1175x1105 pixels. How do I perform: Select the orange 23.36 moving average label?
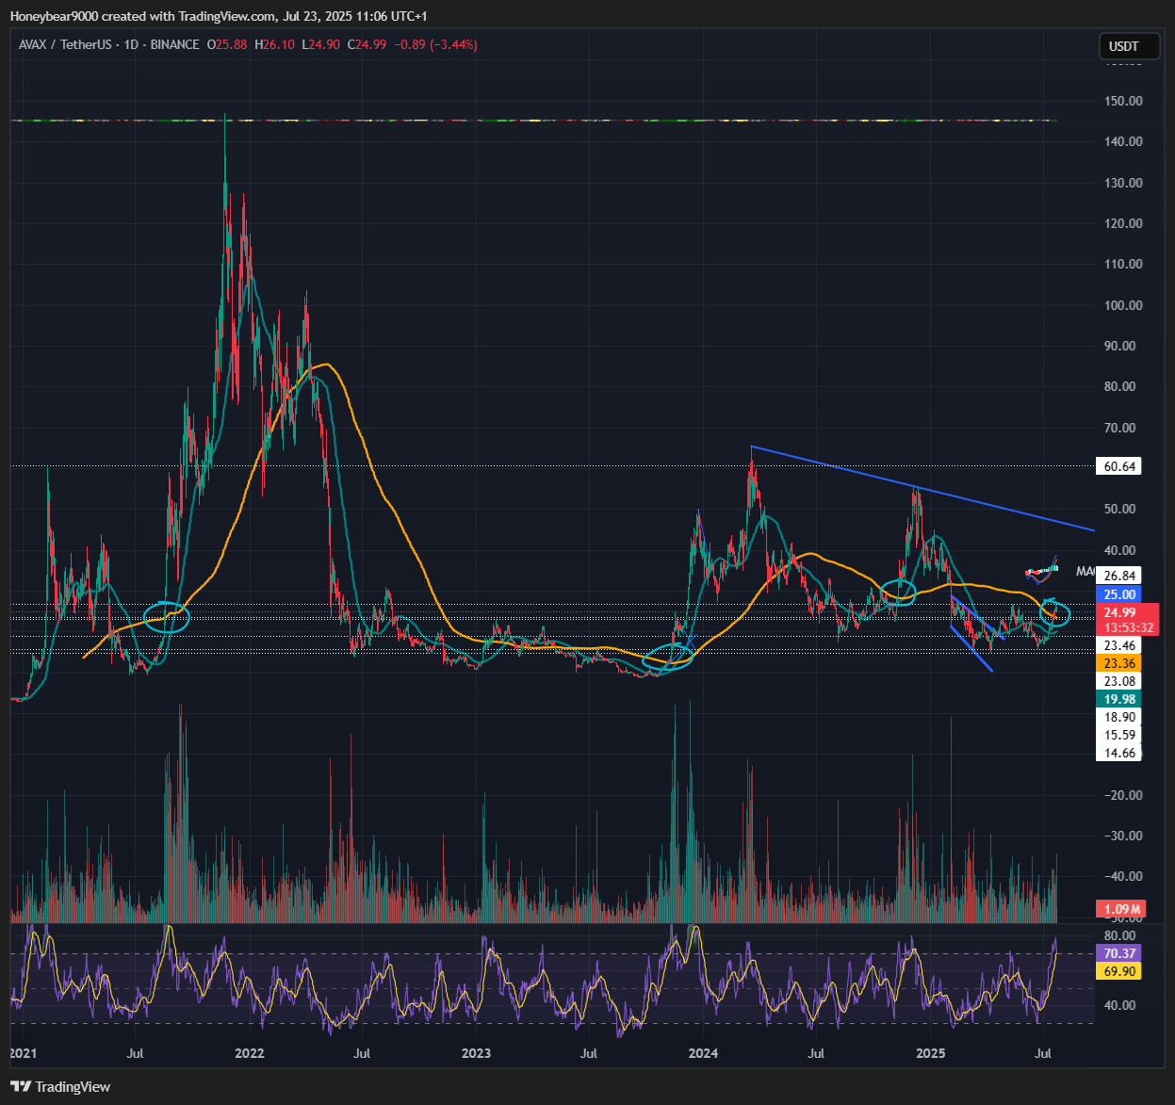tap(1120, 663)
